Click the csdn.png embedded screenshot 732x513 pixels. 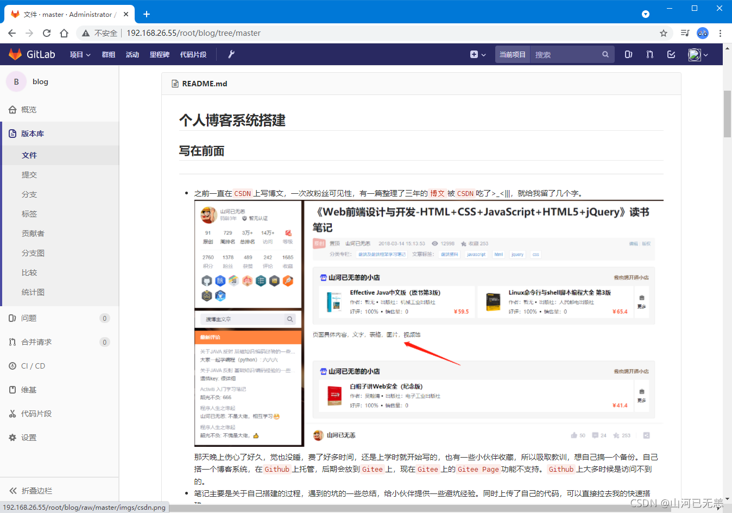coord(429,324)
